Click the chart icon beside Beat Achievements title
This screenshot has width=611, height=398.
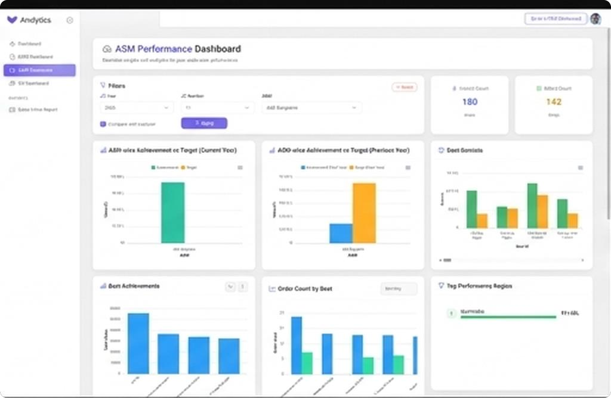coord(103,286)
